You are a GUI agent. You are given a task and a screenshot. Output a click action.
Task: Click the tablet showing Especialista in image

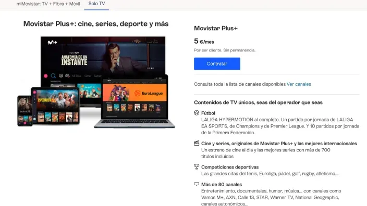pos(55,106)
